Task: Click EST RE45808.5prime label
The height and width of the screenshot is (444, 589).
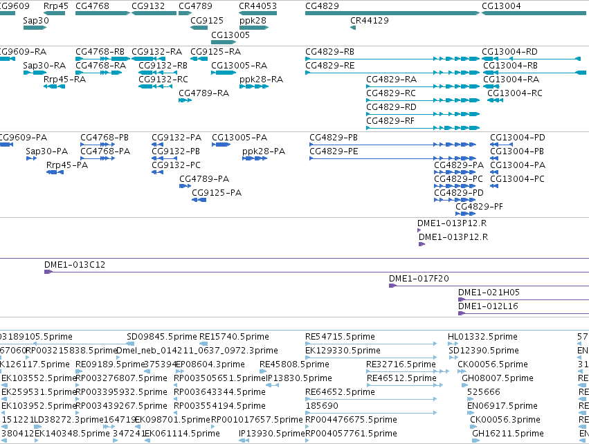Action: click(294, 364)
